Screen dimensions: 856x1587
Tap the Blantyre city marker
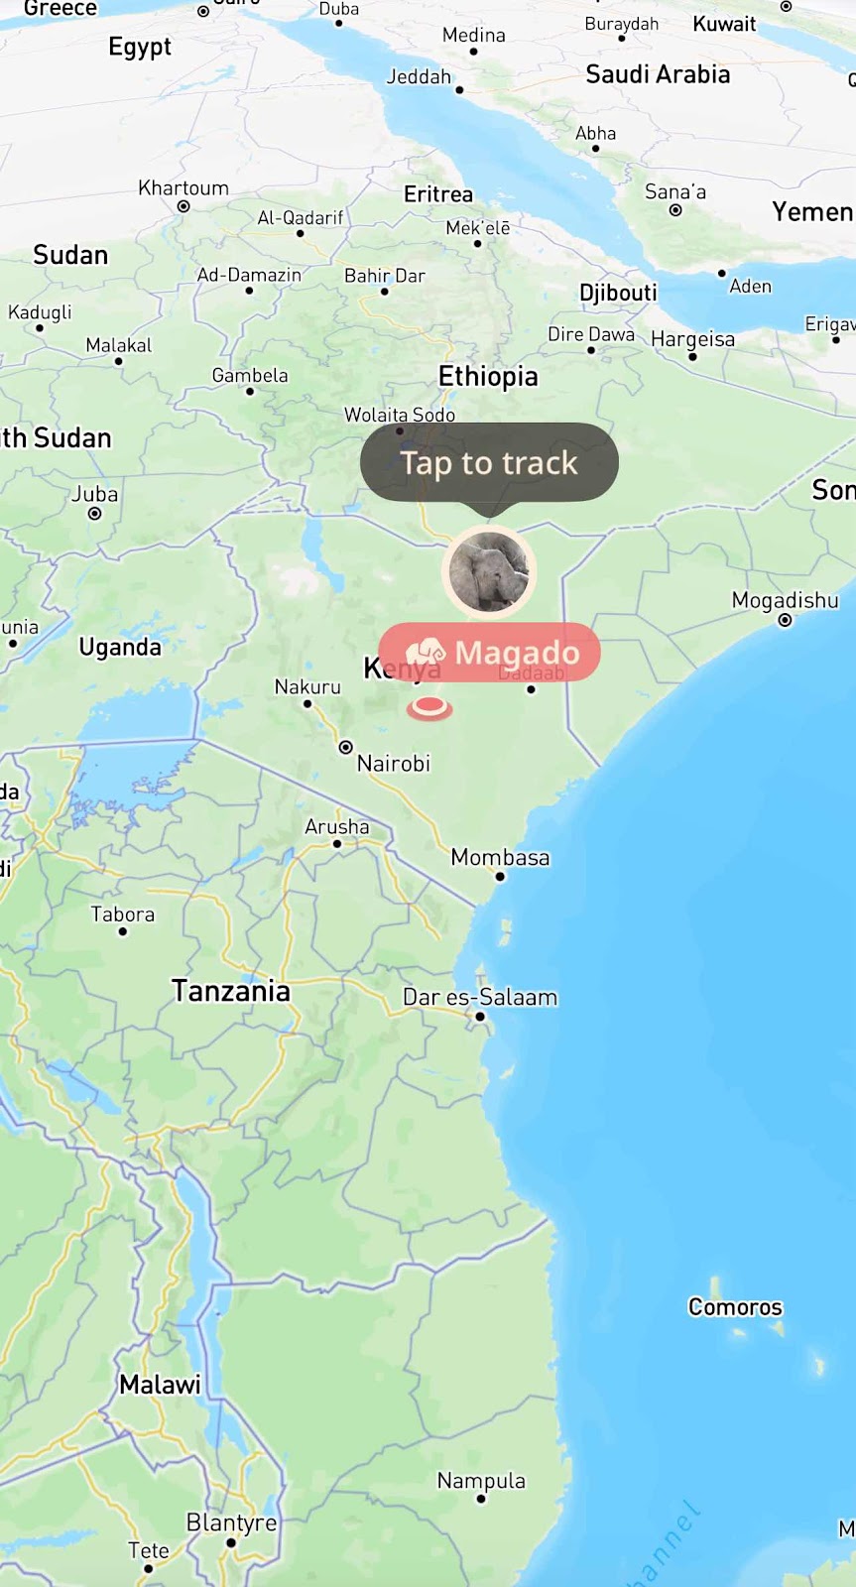point(231,1542)
